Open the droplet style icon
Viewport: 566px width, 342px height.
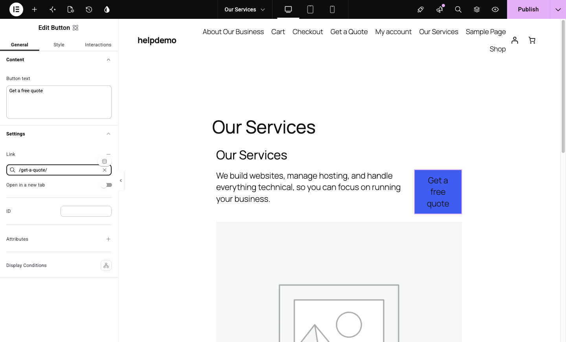[107, 9]
